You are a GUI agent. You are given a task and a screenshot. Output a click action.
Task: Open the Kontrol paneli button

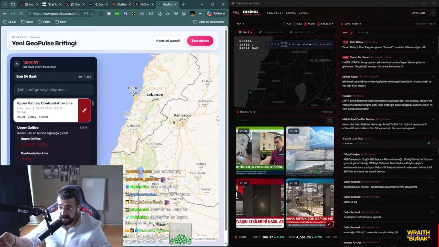tap(168, 40)
